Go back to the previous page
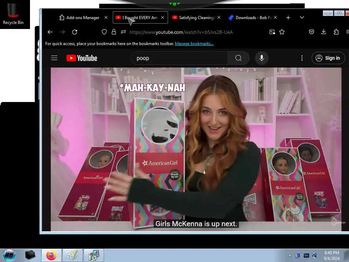This screenshot has height=262, width=349. (50, 32)
